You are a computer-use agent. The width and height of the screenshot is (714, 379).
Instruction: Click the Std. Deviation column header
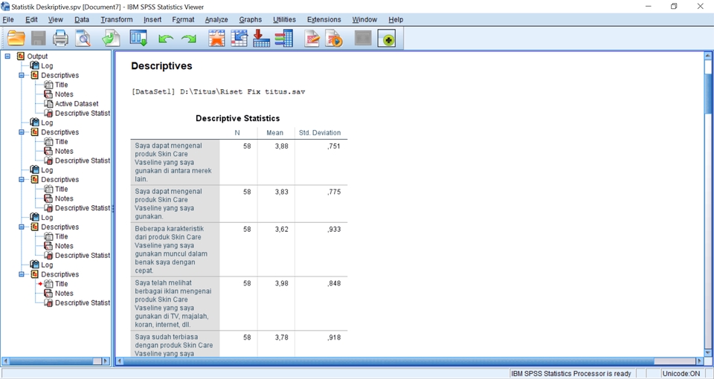320,133
